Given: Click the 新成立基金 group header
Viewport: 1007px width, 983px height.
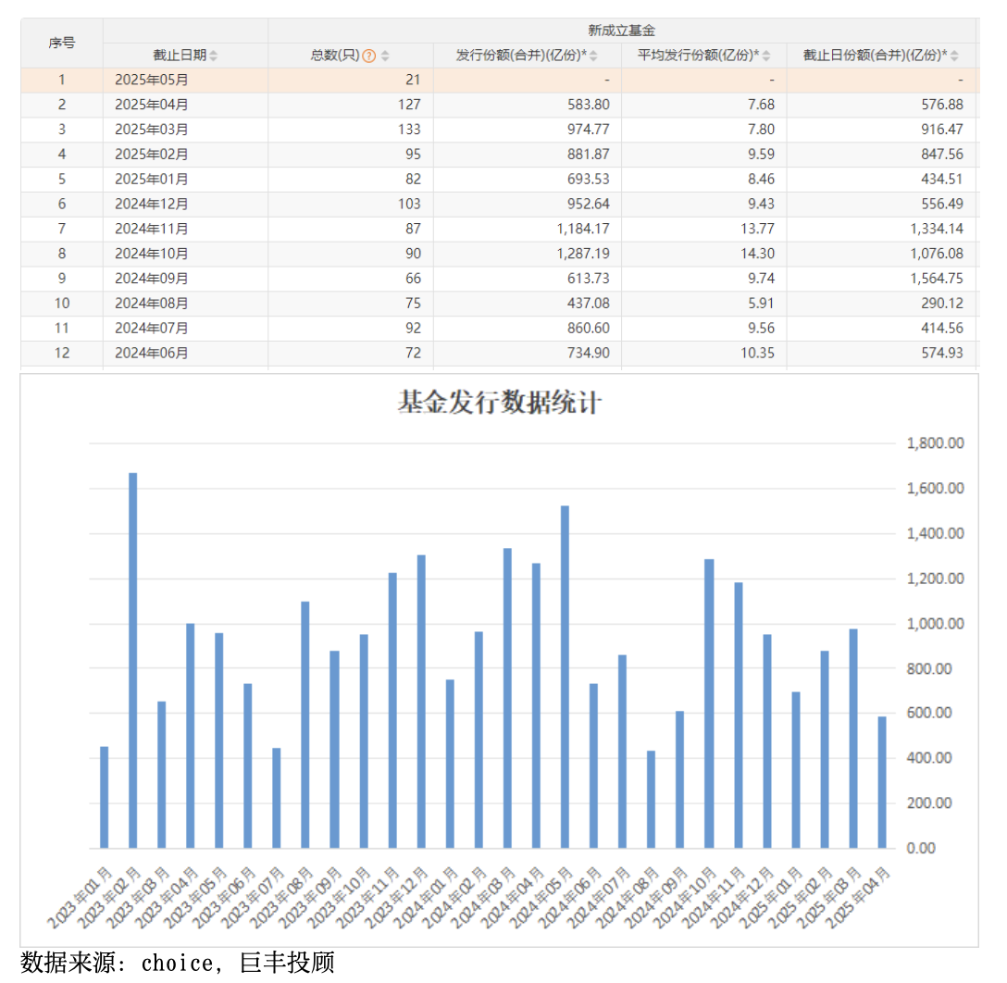Looking at the screenshot, I should (622, 31).
